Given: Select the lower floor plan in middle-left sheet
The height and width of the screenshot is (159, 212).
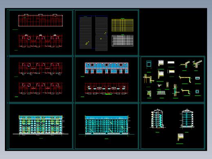Looking at the screenshot, I should coord(40,88).
